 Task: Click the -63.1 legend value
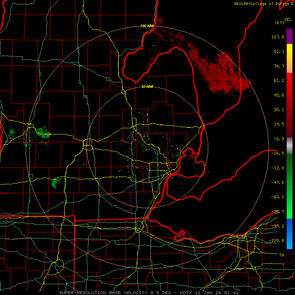tap(278, 197)
